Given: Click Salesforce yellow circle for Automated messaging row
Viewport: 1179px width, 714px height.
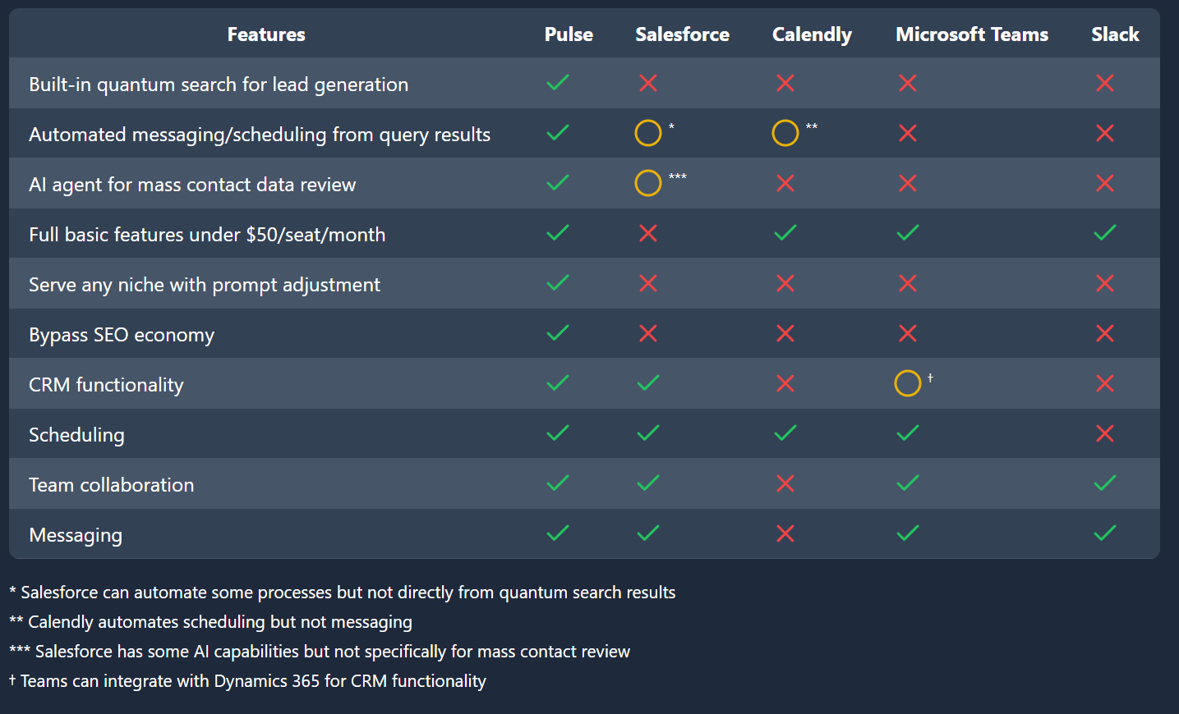Looking at the screenshot, I should [x=648, y=133].
